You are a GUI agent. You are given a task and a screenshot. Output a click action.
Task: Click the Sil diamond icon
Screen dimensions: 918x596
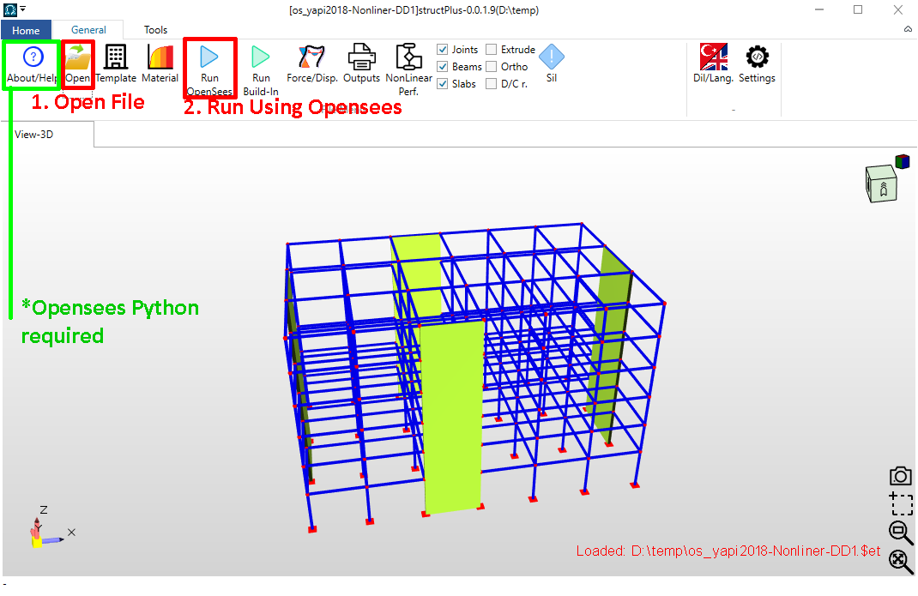[x=552, y=57]
